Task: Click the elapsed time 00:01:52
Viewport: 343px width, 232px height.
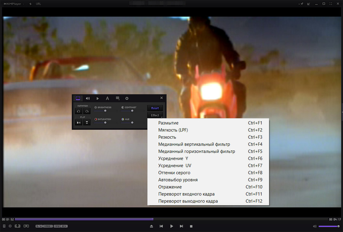Action: pos(8,219)
